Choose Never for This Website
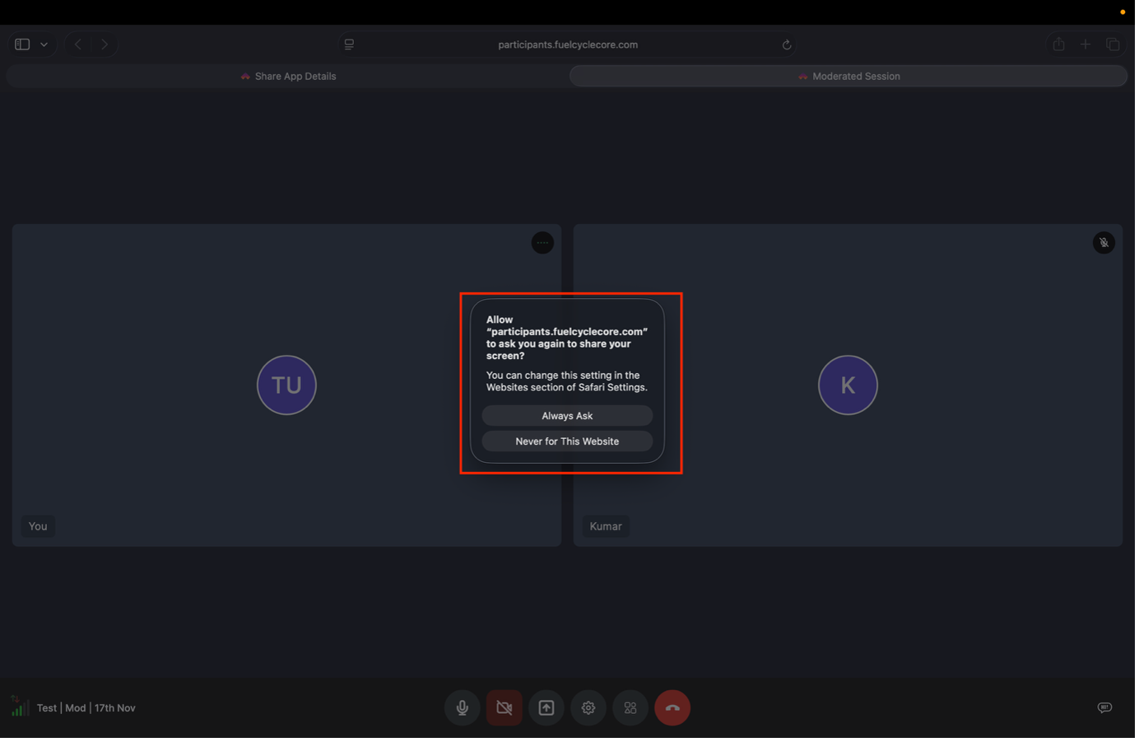Viewport: 1139px width, 742px height. pos(567,441)
